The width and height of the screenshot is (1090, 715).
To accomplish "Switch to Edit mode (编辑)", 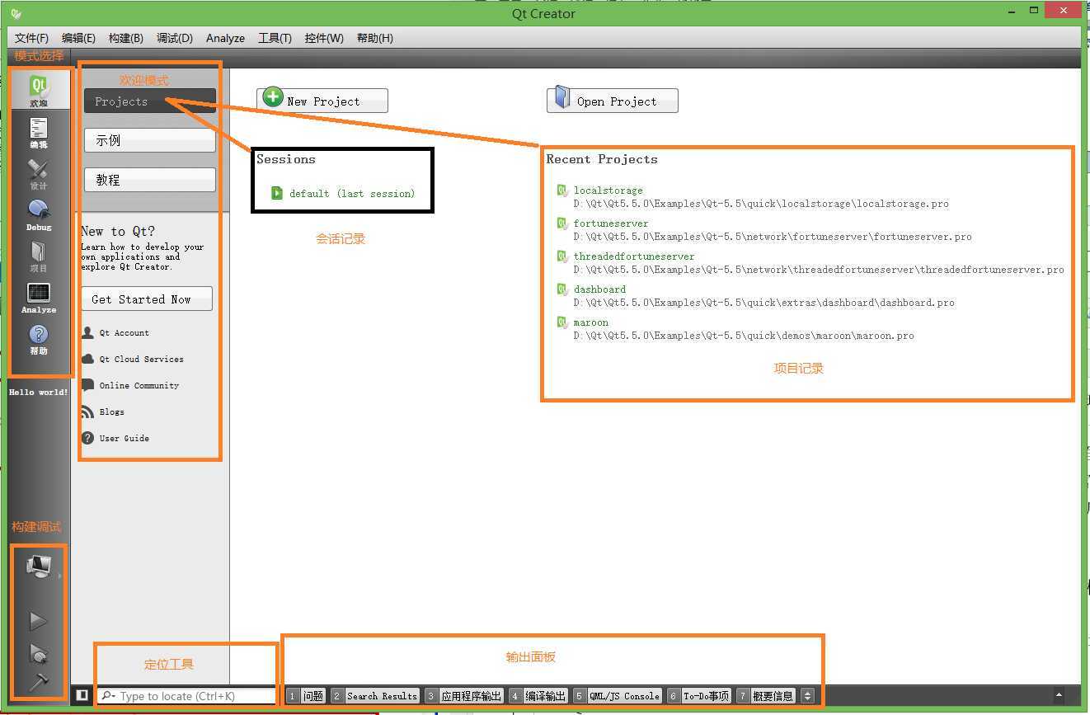I will tap(39, 132).
